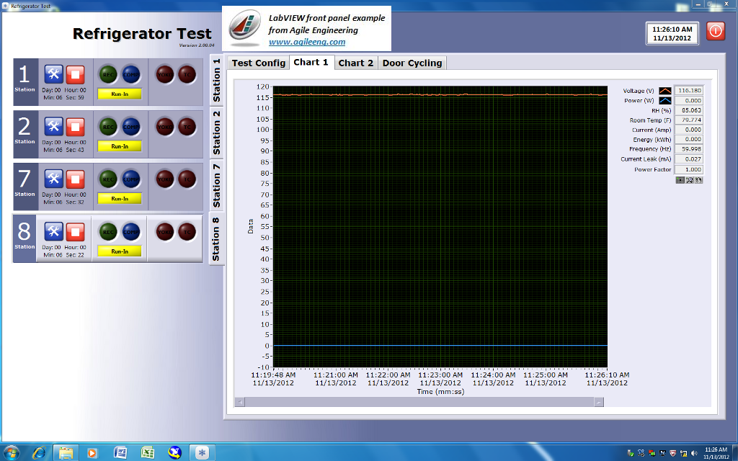Open the www.agileeng.com link
Screen dimensions: 738x461
coord(306,42)
